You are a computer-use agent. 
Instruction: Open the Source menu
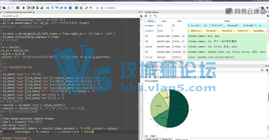pos(22,4)
